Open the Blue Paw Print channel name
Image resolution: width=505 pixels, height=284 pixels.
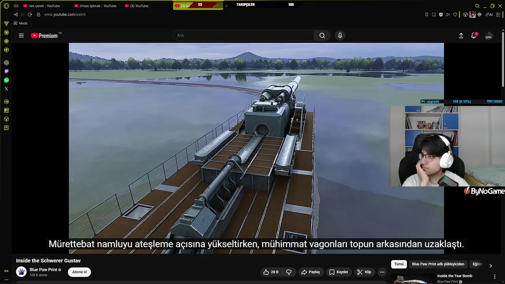click(x=43, y=270)
